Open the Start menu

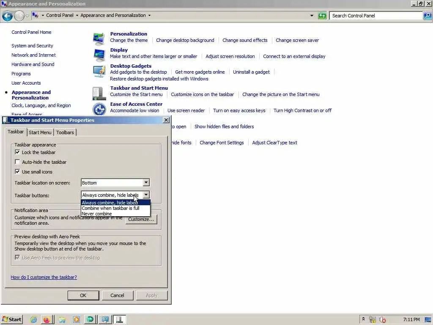[11, 319]
